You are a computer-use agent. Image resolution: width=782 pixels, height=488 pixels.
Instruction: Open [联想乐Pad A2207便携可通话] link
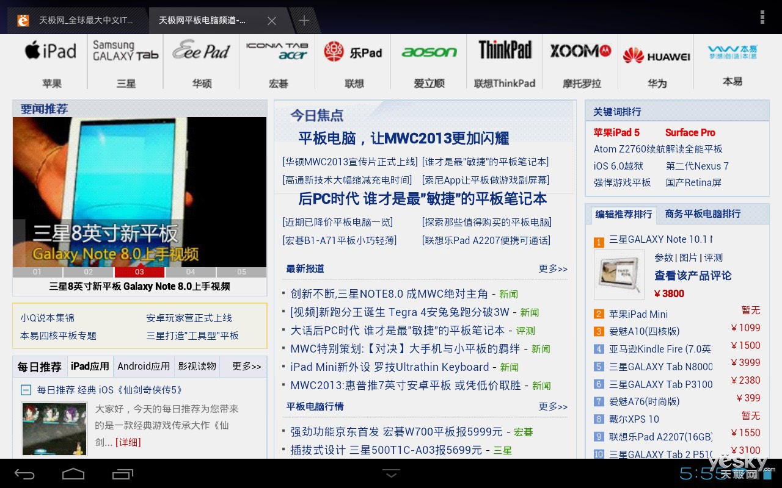pos(486,240)
